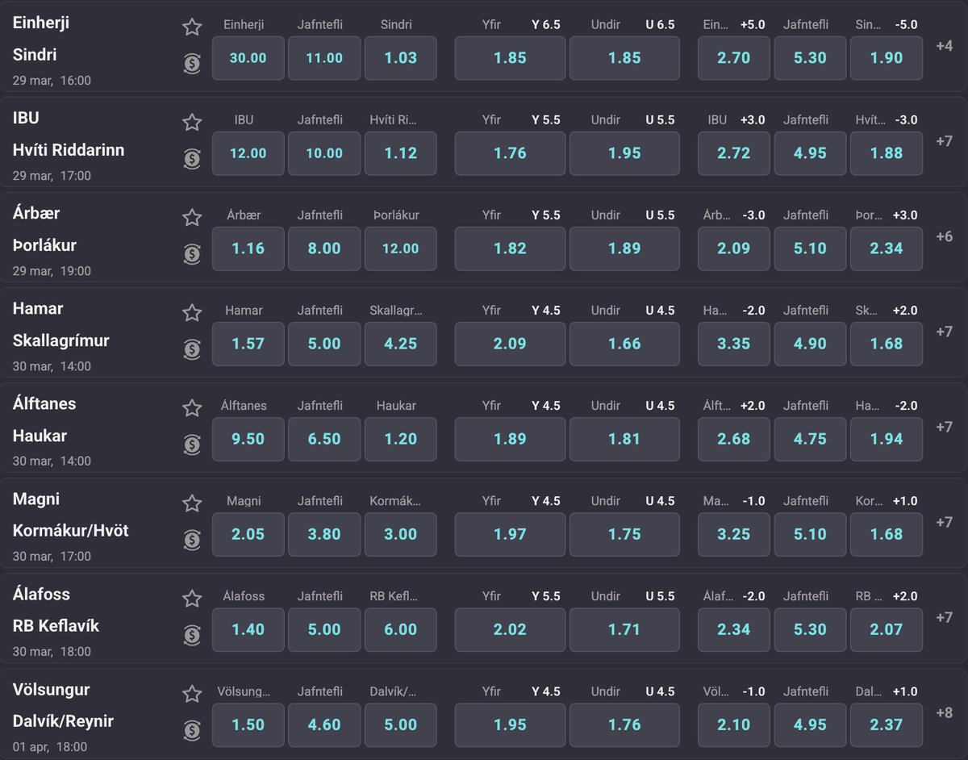Screen dimensions: 968x760
Task: Star the Einherji vs Sindri match
Action: click(192, 27)
